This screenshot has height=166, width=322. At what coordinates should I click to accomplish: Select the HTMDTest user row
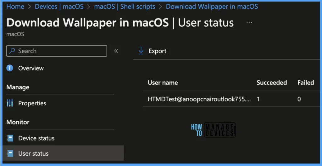(x=231, y=99)
